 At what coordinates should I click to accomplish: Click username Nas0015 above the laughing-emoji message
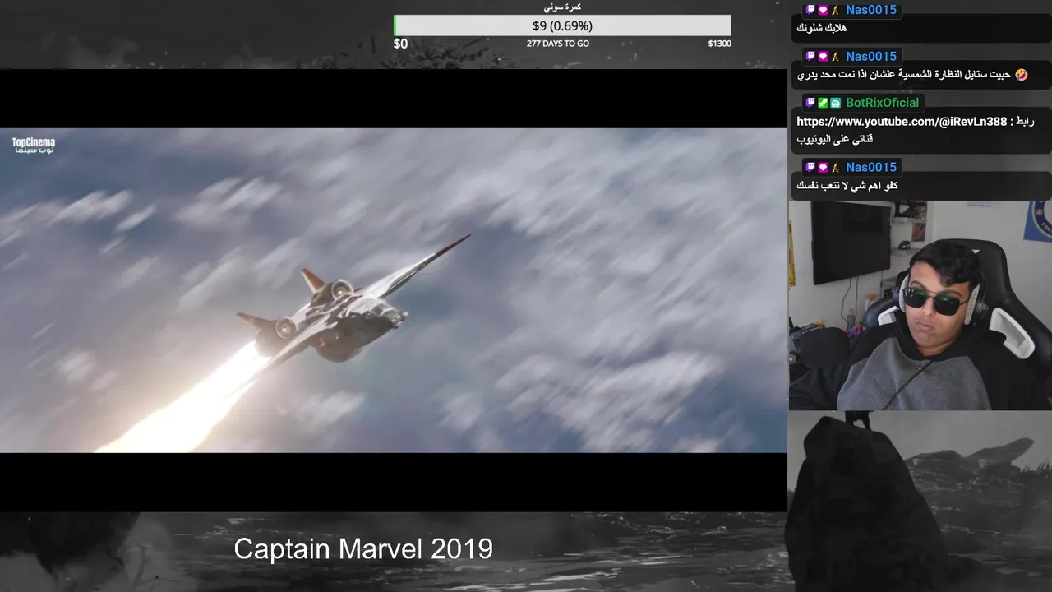870,57
